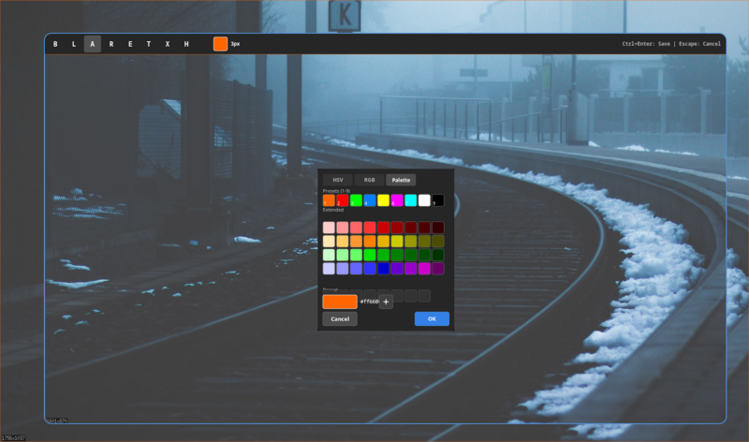Select the X tool in the toolbar

click(168, 44)
